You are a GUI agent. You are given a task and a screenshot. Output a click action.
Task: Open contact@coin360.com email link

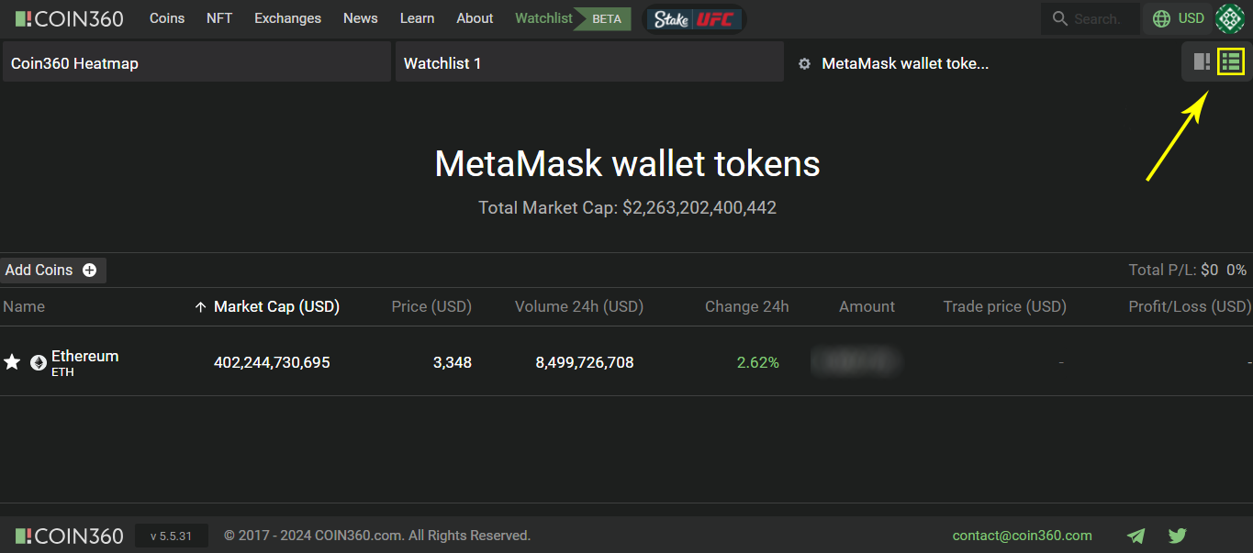(x=1022, y=536)
